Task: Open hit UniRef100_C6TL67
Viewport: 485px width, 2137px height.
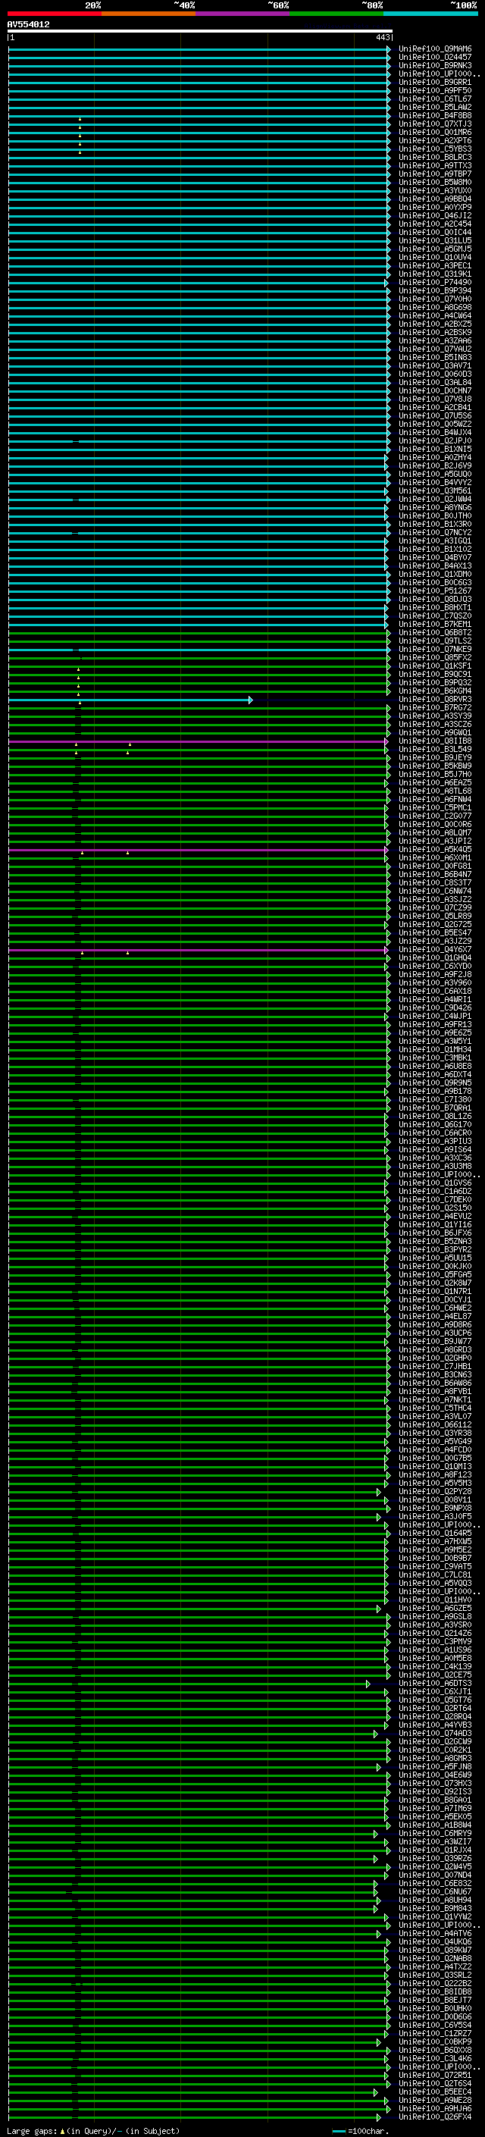Action: click(x=434, y=99)
